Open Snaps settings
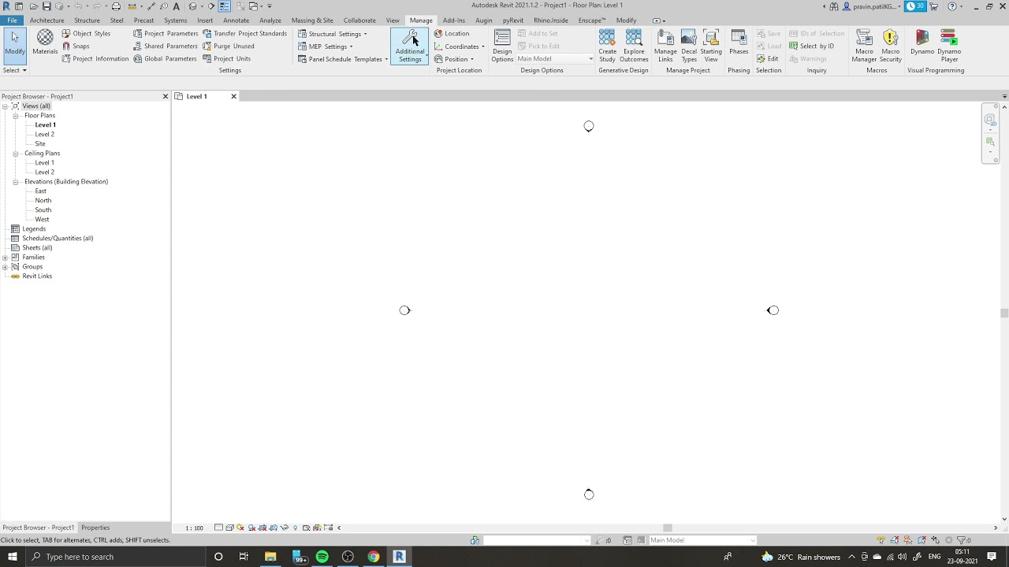This screenshot has width=1009, height=567. tap(76, 46)
